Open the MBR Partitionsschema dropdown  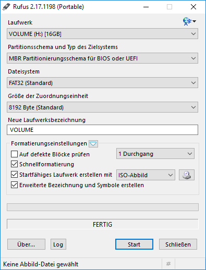coord(102,58)
